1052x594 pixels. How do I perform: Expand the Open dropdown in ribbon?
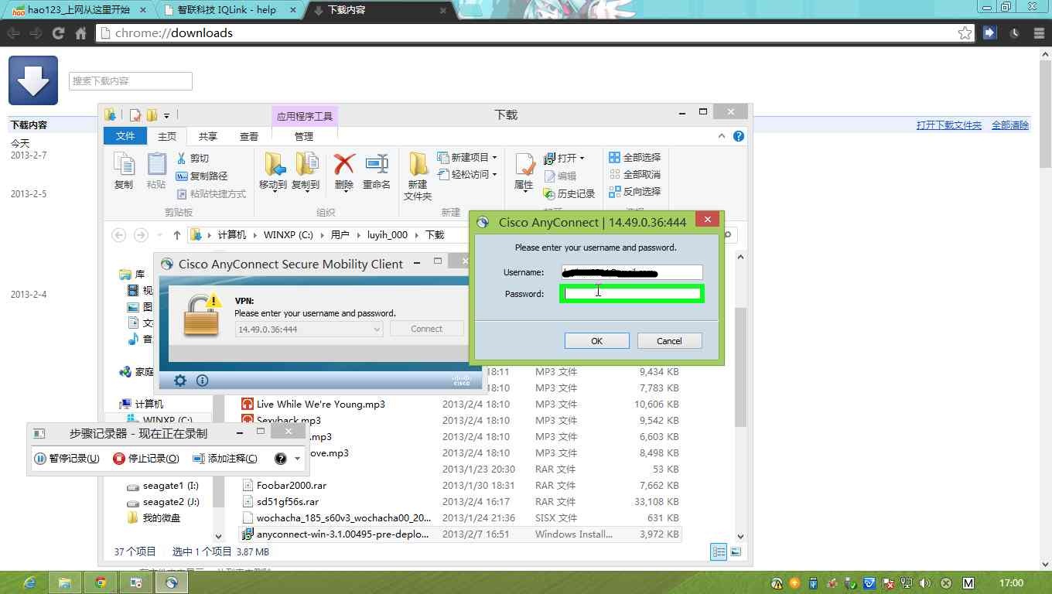tap(582, 158)
